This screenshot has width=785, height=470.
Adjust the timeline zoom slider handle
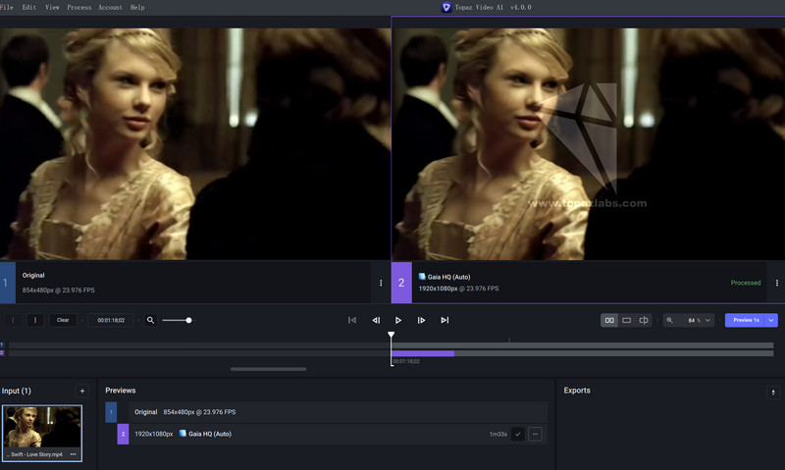click(188, 320)
